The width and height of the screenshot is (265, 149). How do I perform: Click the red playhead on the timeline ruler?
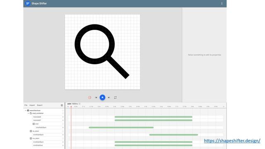point(71,107)
